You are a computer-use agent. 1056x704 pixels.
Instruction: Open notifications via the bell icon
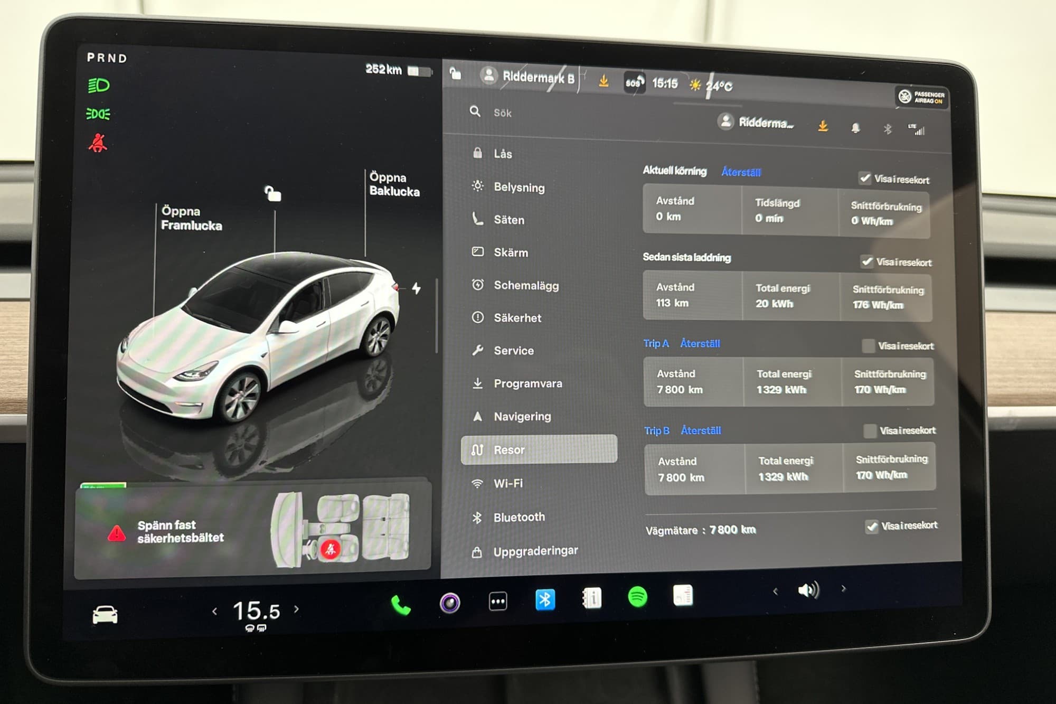(x=855, y=128)
